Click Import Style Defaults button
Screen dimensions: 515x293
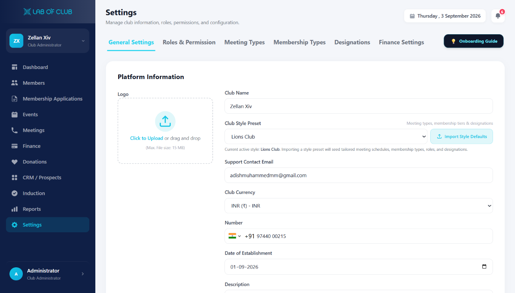tap(462, 137)
